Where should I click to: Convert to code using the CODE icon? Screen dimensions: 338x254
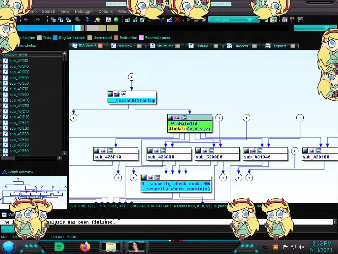point(128,20)
